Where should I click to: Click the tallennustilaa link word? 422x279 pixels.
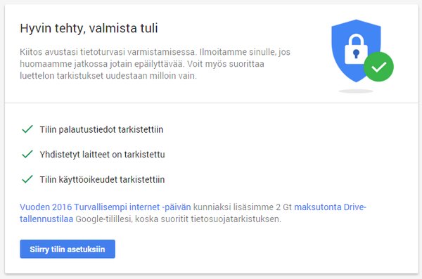click(46, 219)
